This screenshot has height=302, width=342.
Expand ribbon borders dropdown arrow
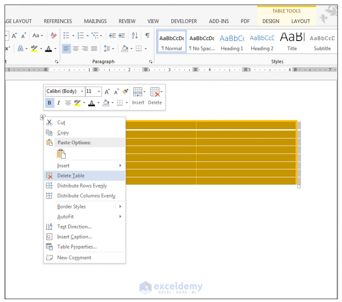146,49
